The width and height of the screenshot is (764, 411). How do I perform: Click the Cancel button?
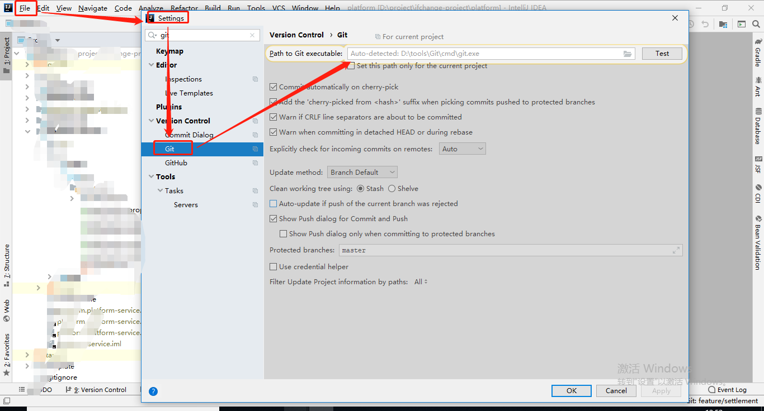[616, 391]
